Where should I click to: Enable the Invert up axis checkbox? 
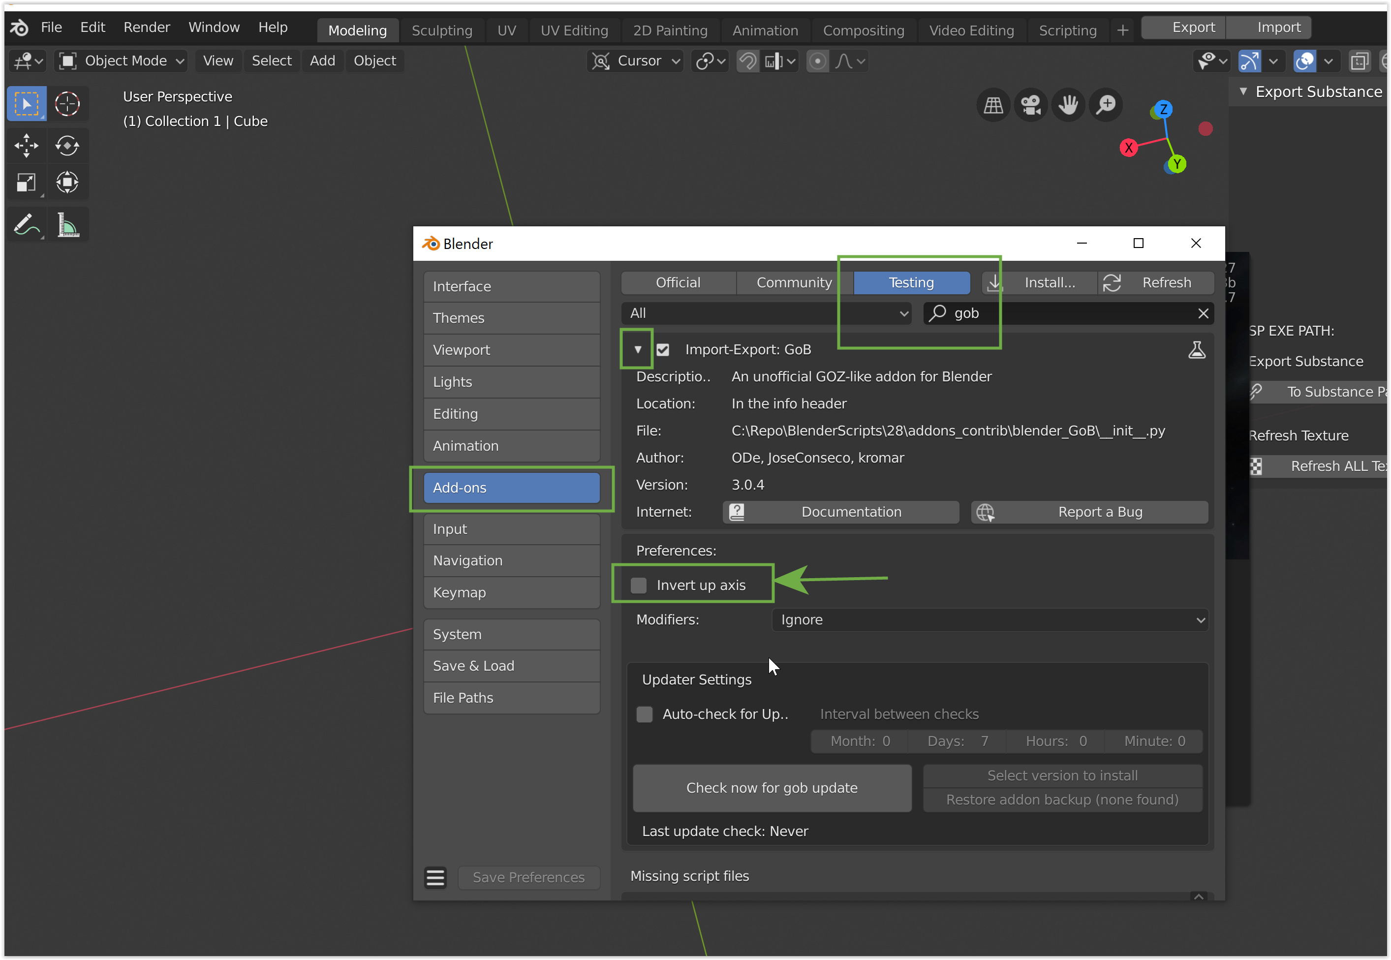[x=639, y=585]
